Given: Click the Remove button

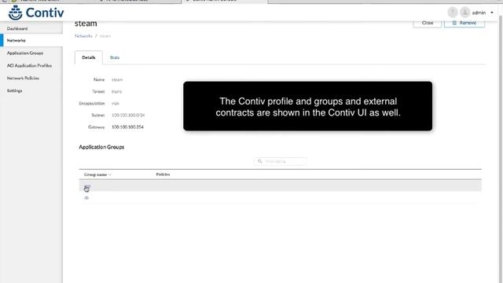Looking at the screenshot, I should point(464,23).
